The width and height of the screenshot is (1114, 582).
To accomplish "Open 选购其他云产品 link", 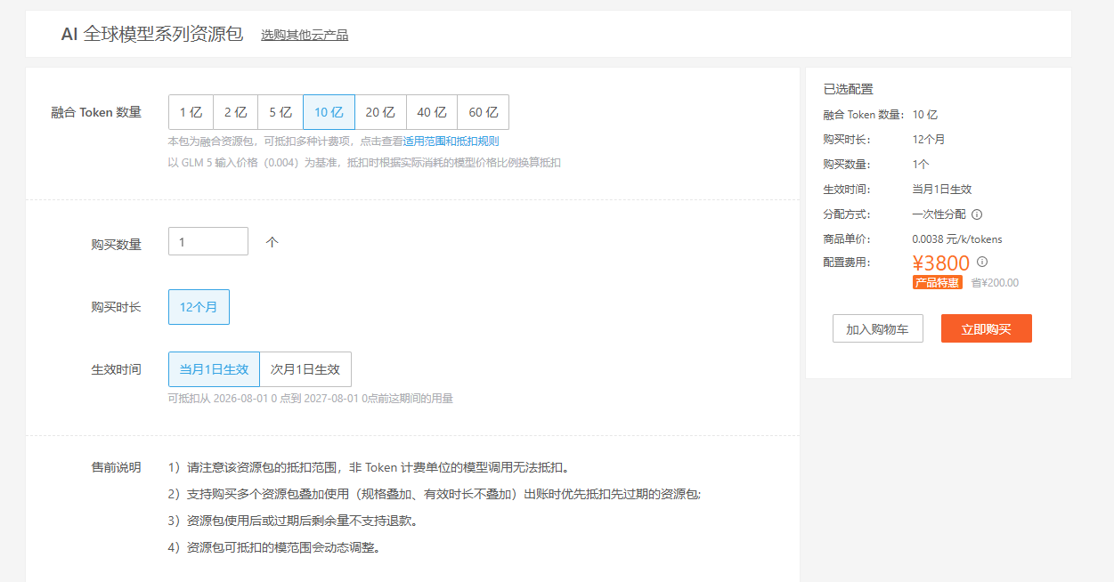I will tap(305, 36).
